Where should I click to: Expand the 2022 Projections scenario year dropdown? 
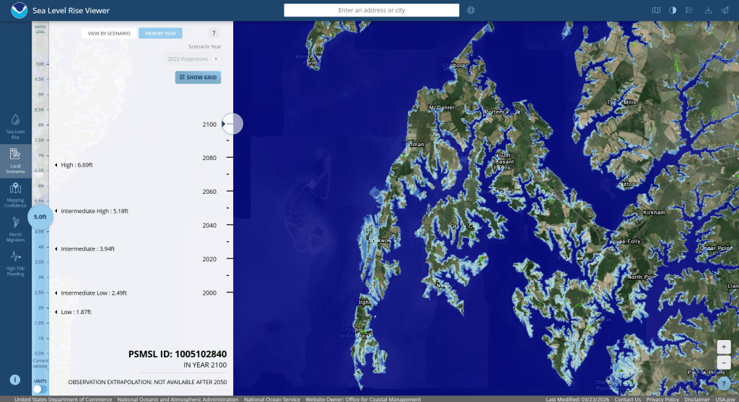click(x=193, y=59)
